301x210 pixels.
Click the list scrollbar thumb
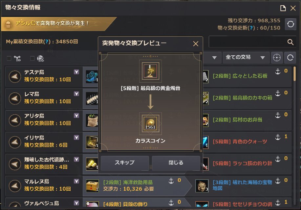tap(294, 74)
